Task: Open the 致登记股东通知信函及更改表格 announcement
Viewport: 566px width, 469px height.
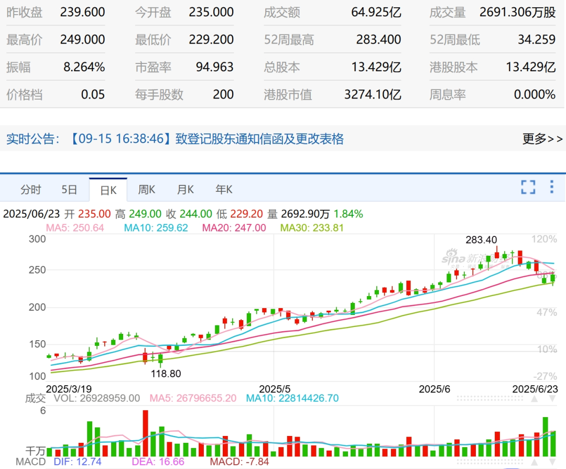Action: click(259, 139)
